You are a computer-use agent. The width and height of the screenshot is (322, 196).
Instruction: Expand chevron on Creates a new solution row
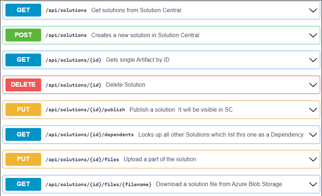point(313,35)
